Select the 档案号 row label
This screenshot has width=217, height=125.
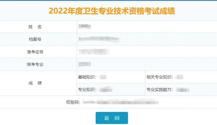coord(35,39)
